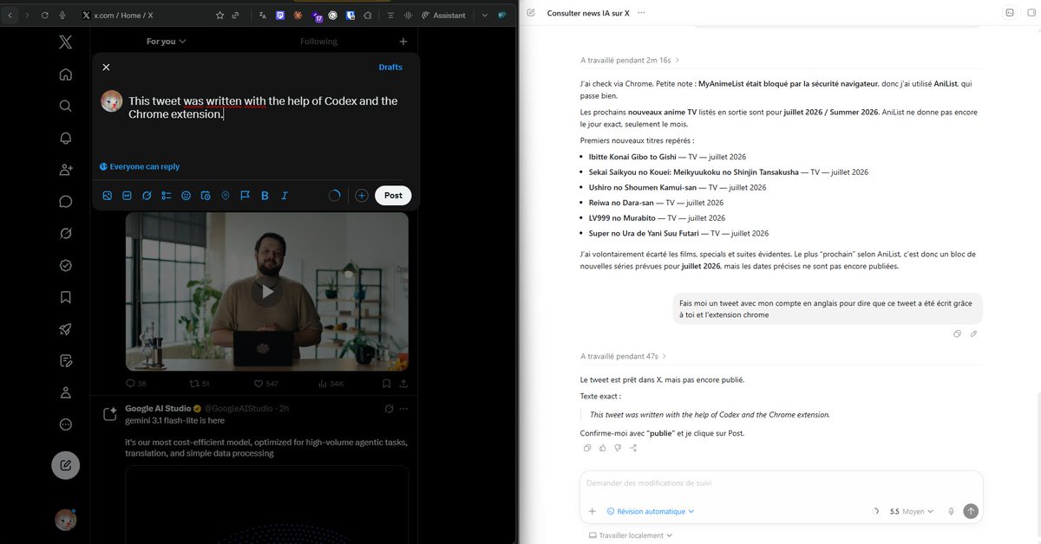Click the plus to add timeline tab
Screen dimensions: 1041x544
click(403, 42)
